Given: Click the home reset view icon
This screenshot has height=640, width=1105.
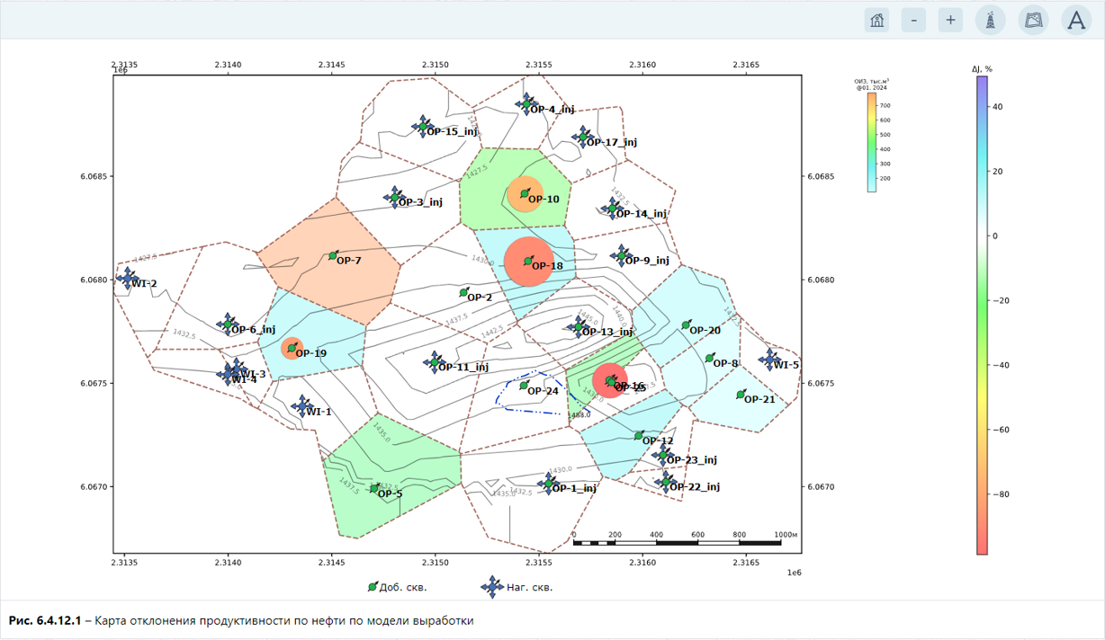Looking at the screenshot, I should 876,20.
